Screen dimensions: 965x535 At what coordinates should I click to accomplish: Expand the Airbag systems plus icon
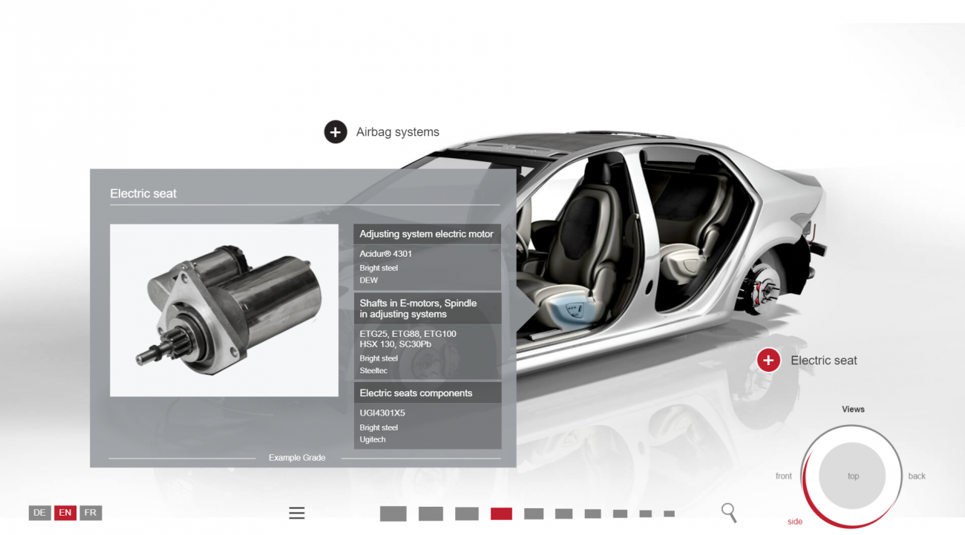336,132
